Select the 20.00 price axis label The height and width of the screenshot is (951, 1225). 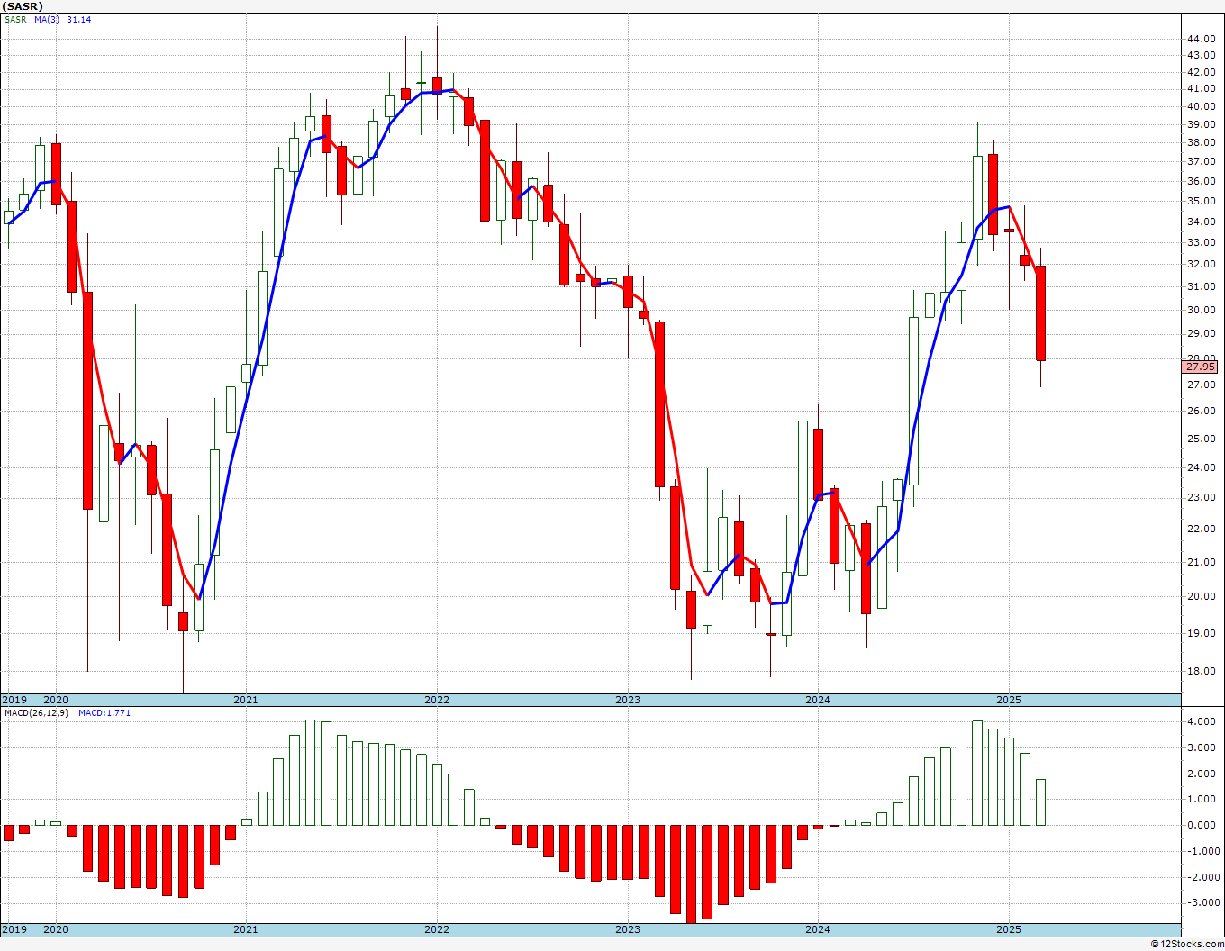click(x=1202, y=596)
